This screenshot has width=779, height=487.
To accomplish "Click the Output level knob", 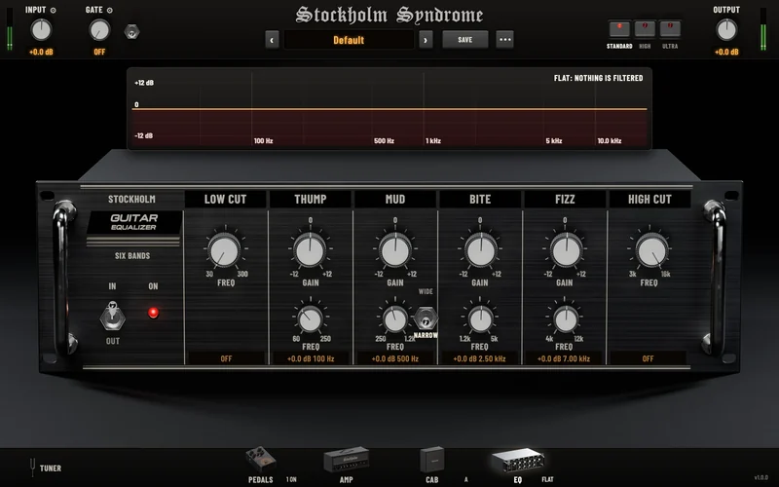I will (726, 30).
